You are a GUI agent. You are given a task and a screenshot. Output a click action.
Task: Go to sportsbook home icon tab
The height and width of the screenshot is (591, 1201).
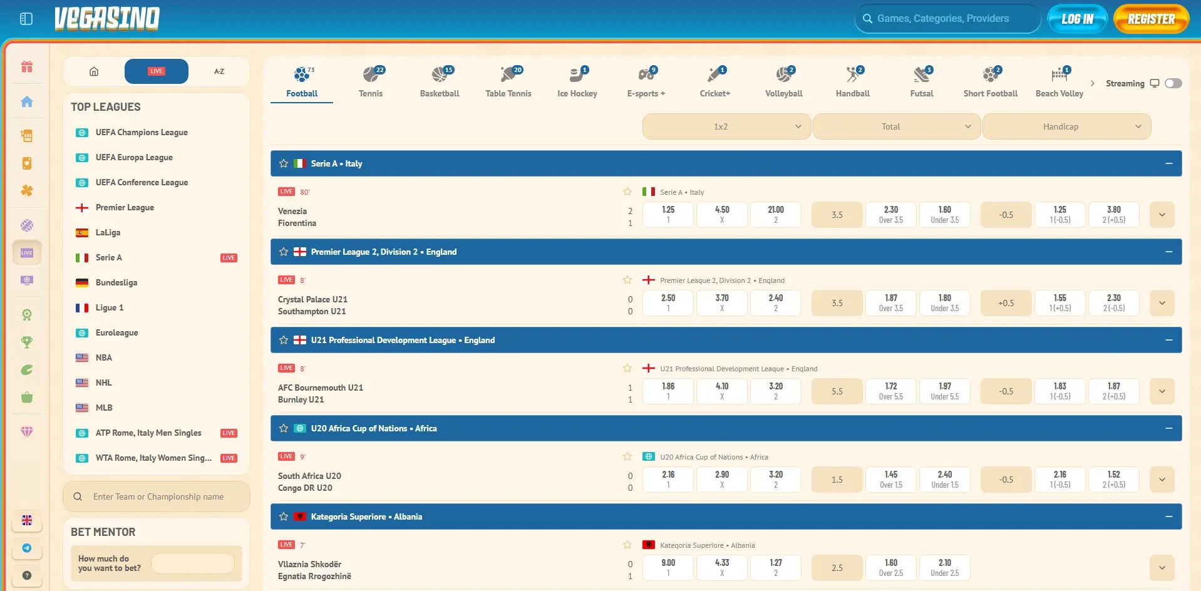tap(94, 71)
